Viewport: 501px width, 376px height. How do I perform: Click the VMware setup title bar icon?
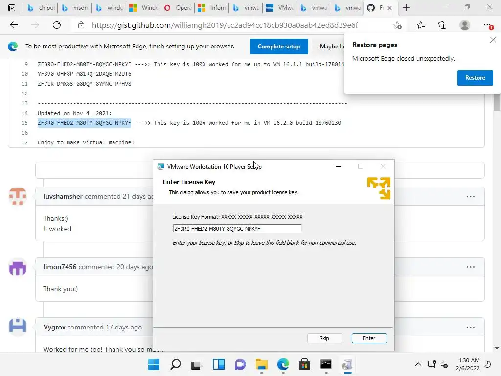pyautogui.click(x=160, y=166)
